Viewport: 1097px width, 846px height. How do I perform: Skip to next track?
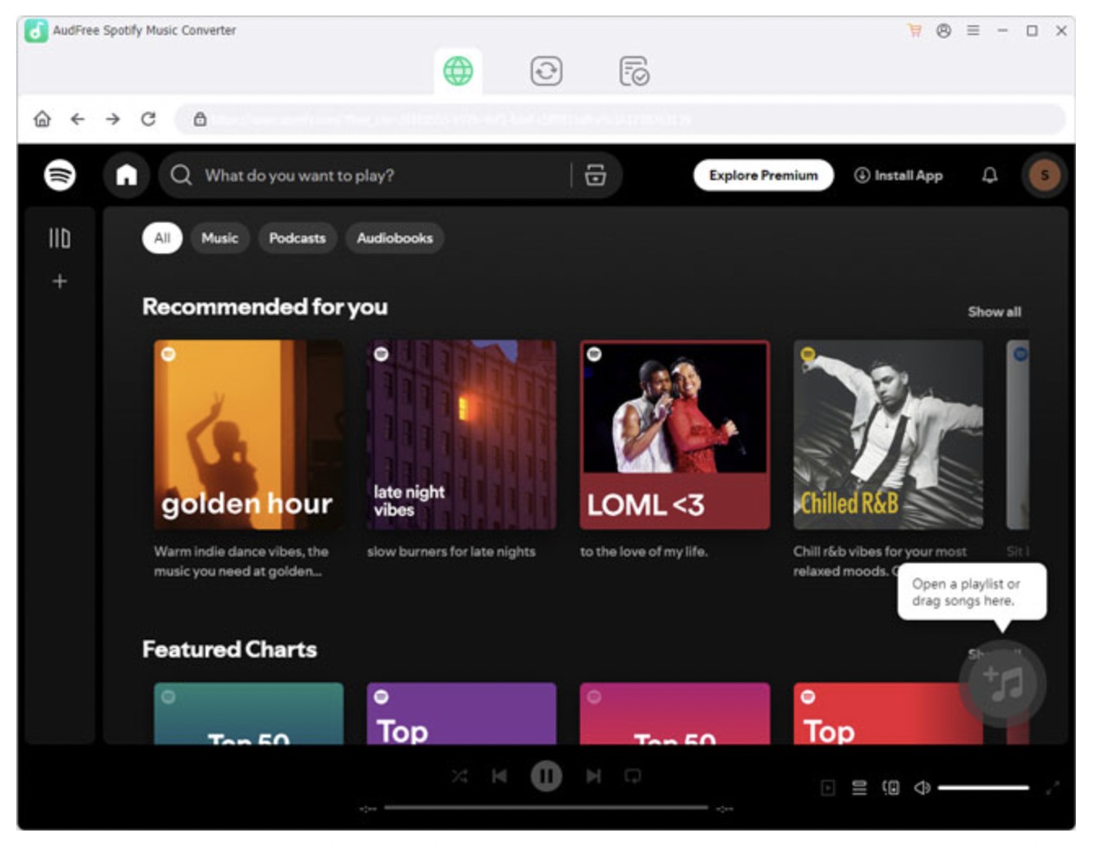click(x=593, y=776)
